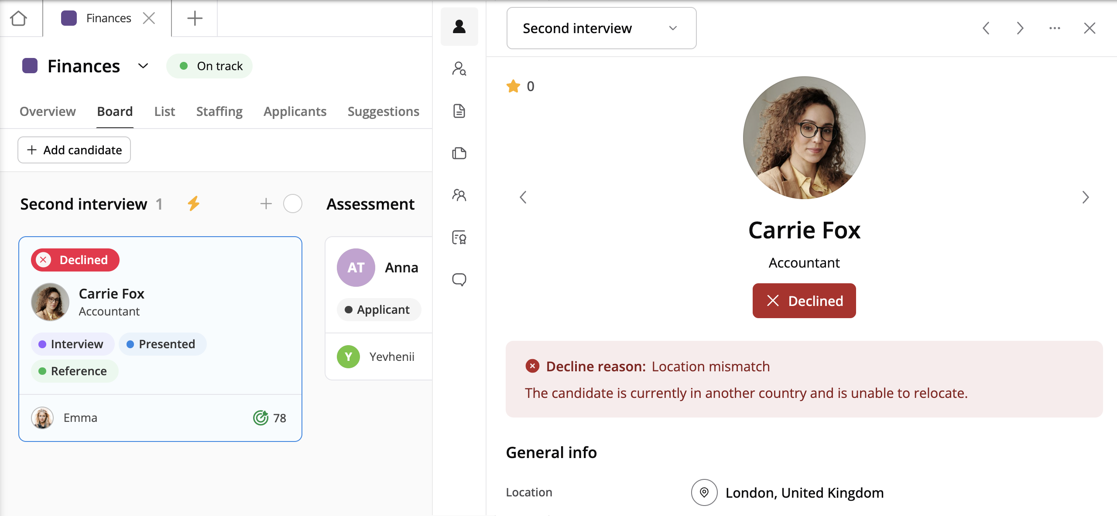Open the person search sidebar icon

click(x=459, y=69)
